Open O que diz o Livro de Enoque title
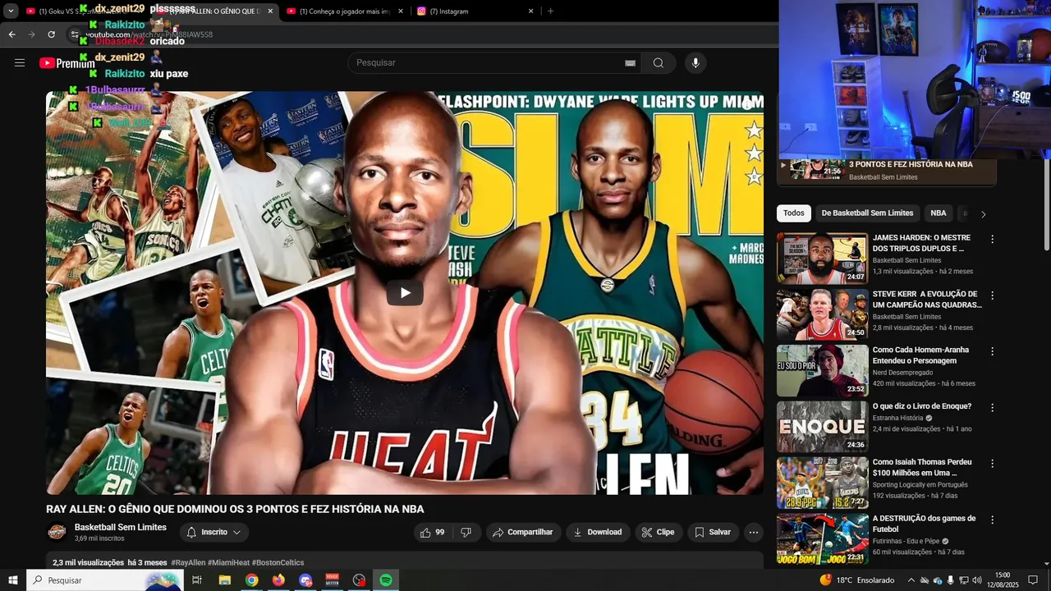This screenshot has height=591, width=1051. click(x=921, y=406)
